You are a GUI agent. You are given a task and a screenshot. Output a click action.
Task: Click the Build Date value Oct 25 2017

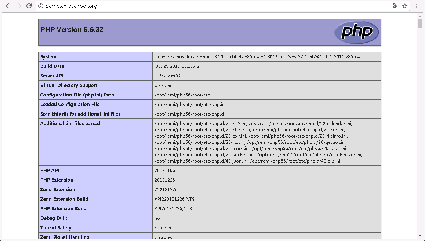pos(177,66)
